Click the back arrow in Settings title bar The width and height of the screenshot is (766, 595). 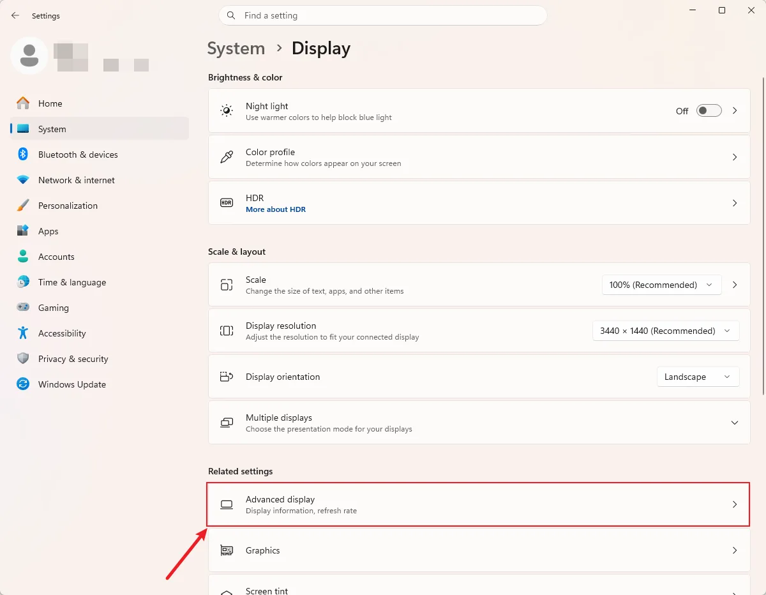point(15,15)
